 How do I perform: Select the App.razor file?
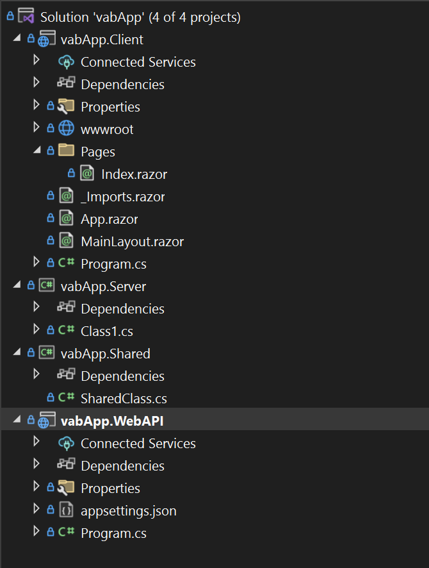pyautogui.click(x=109, y=219)
